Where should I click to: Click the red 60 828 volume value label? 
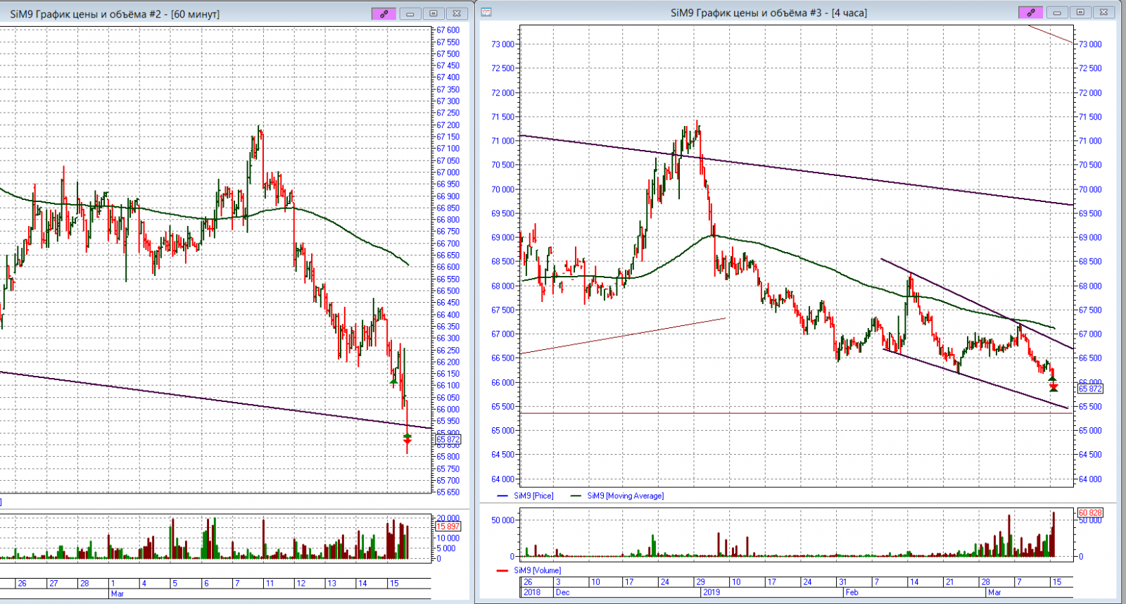tap(1090, 513)
